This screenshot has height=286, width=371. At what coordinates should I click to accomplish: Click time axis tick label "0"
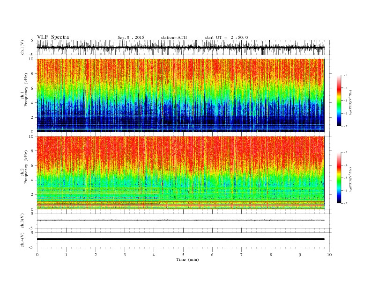[x=37, y=255]
